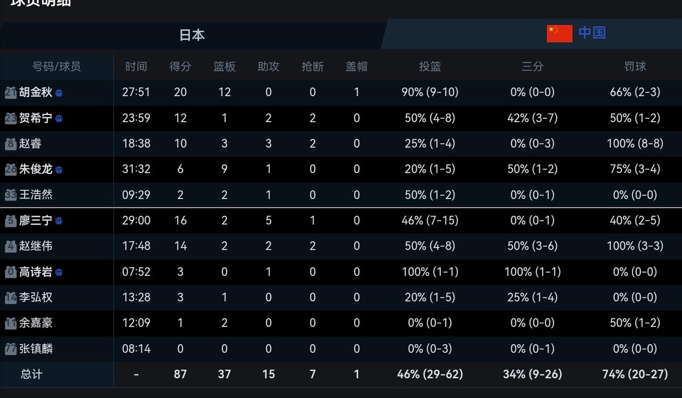This screenshot has height=398, width=682.
Task: Sort by the 三分 column header
Action: click(532, 67)
